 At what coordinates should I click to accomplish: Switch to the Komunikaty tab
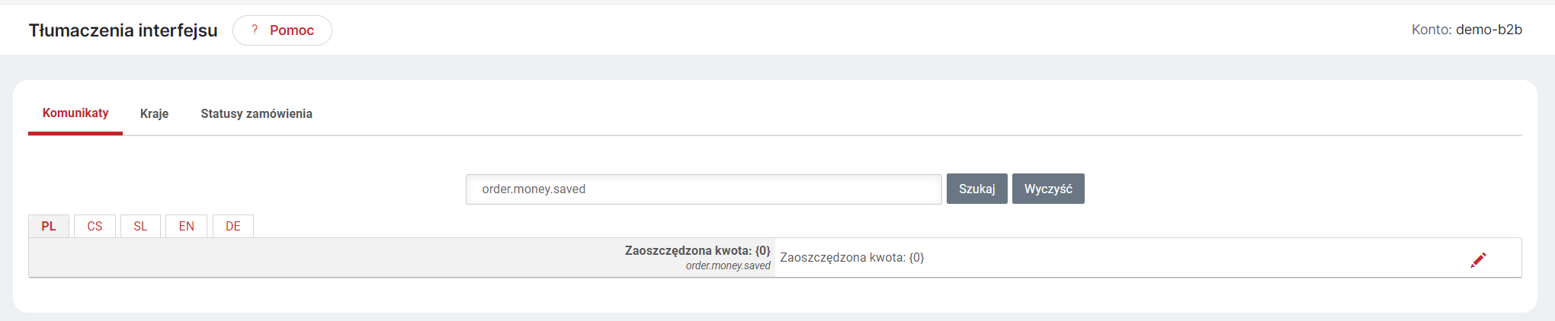[x=75, y=113]
